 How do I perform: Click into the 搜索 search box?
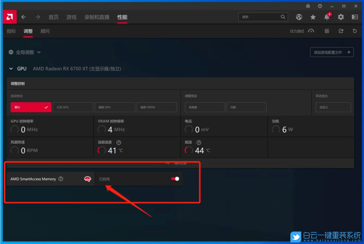[259, 17]
